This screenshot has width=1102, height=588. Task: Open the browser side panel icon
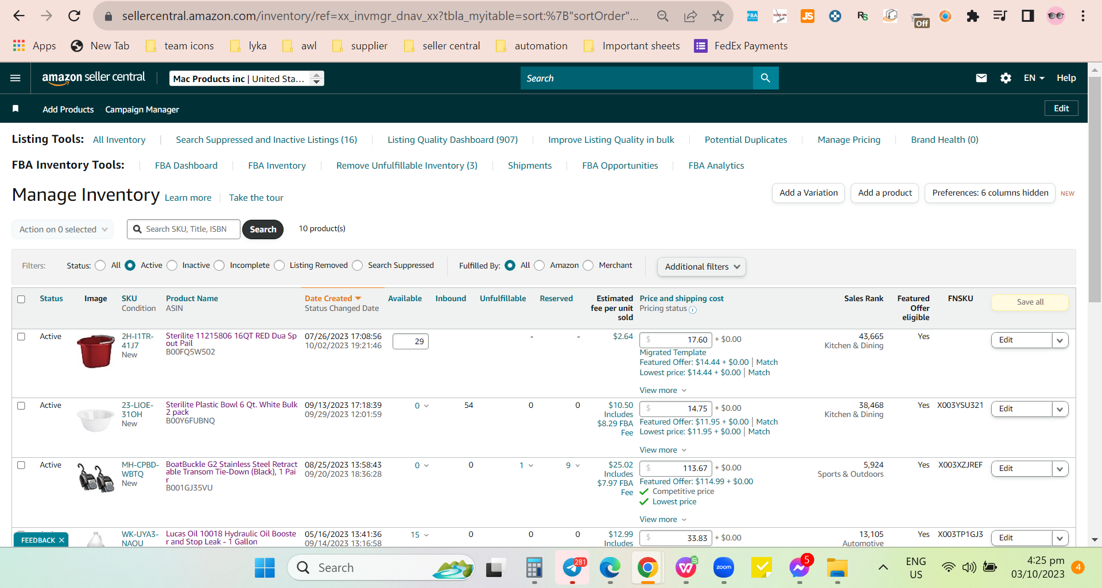[x=1027, y=16]
